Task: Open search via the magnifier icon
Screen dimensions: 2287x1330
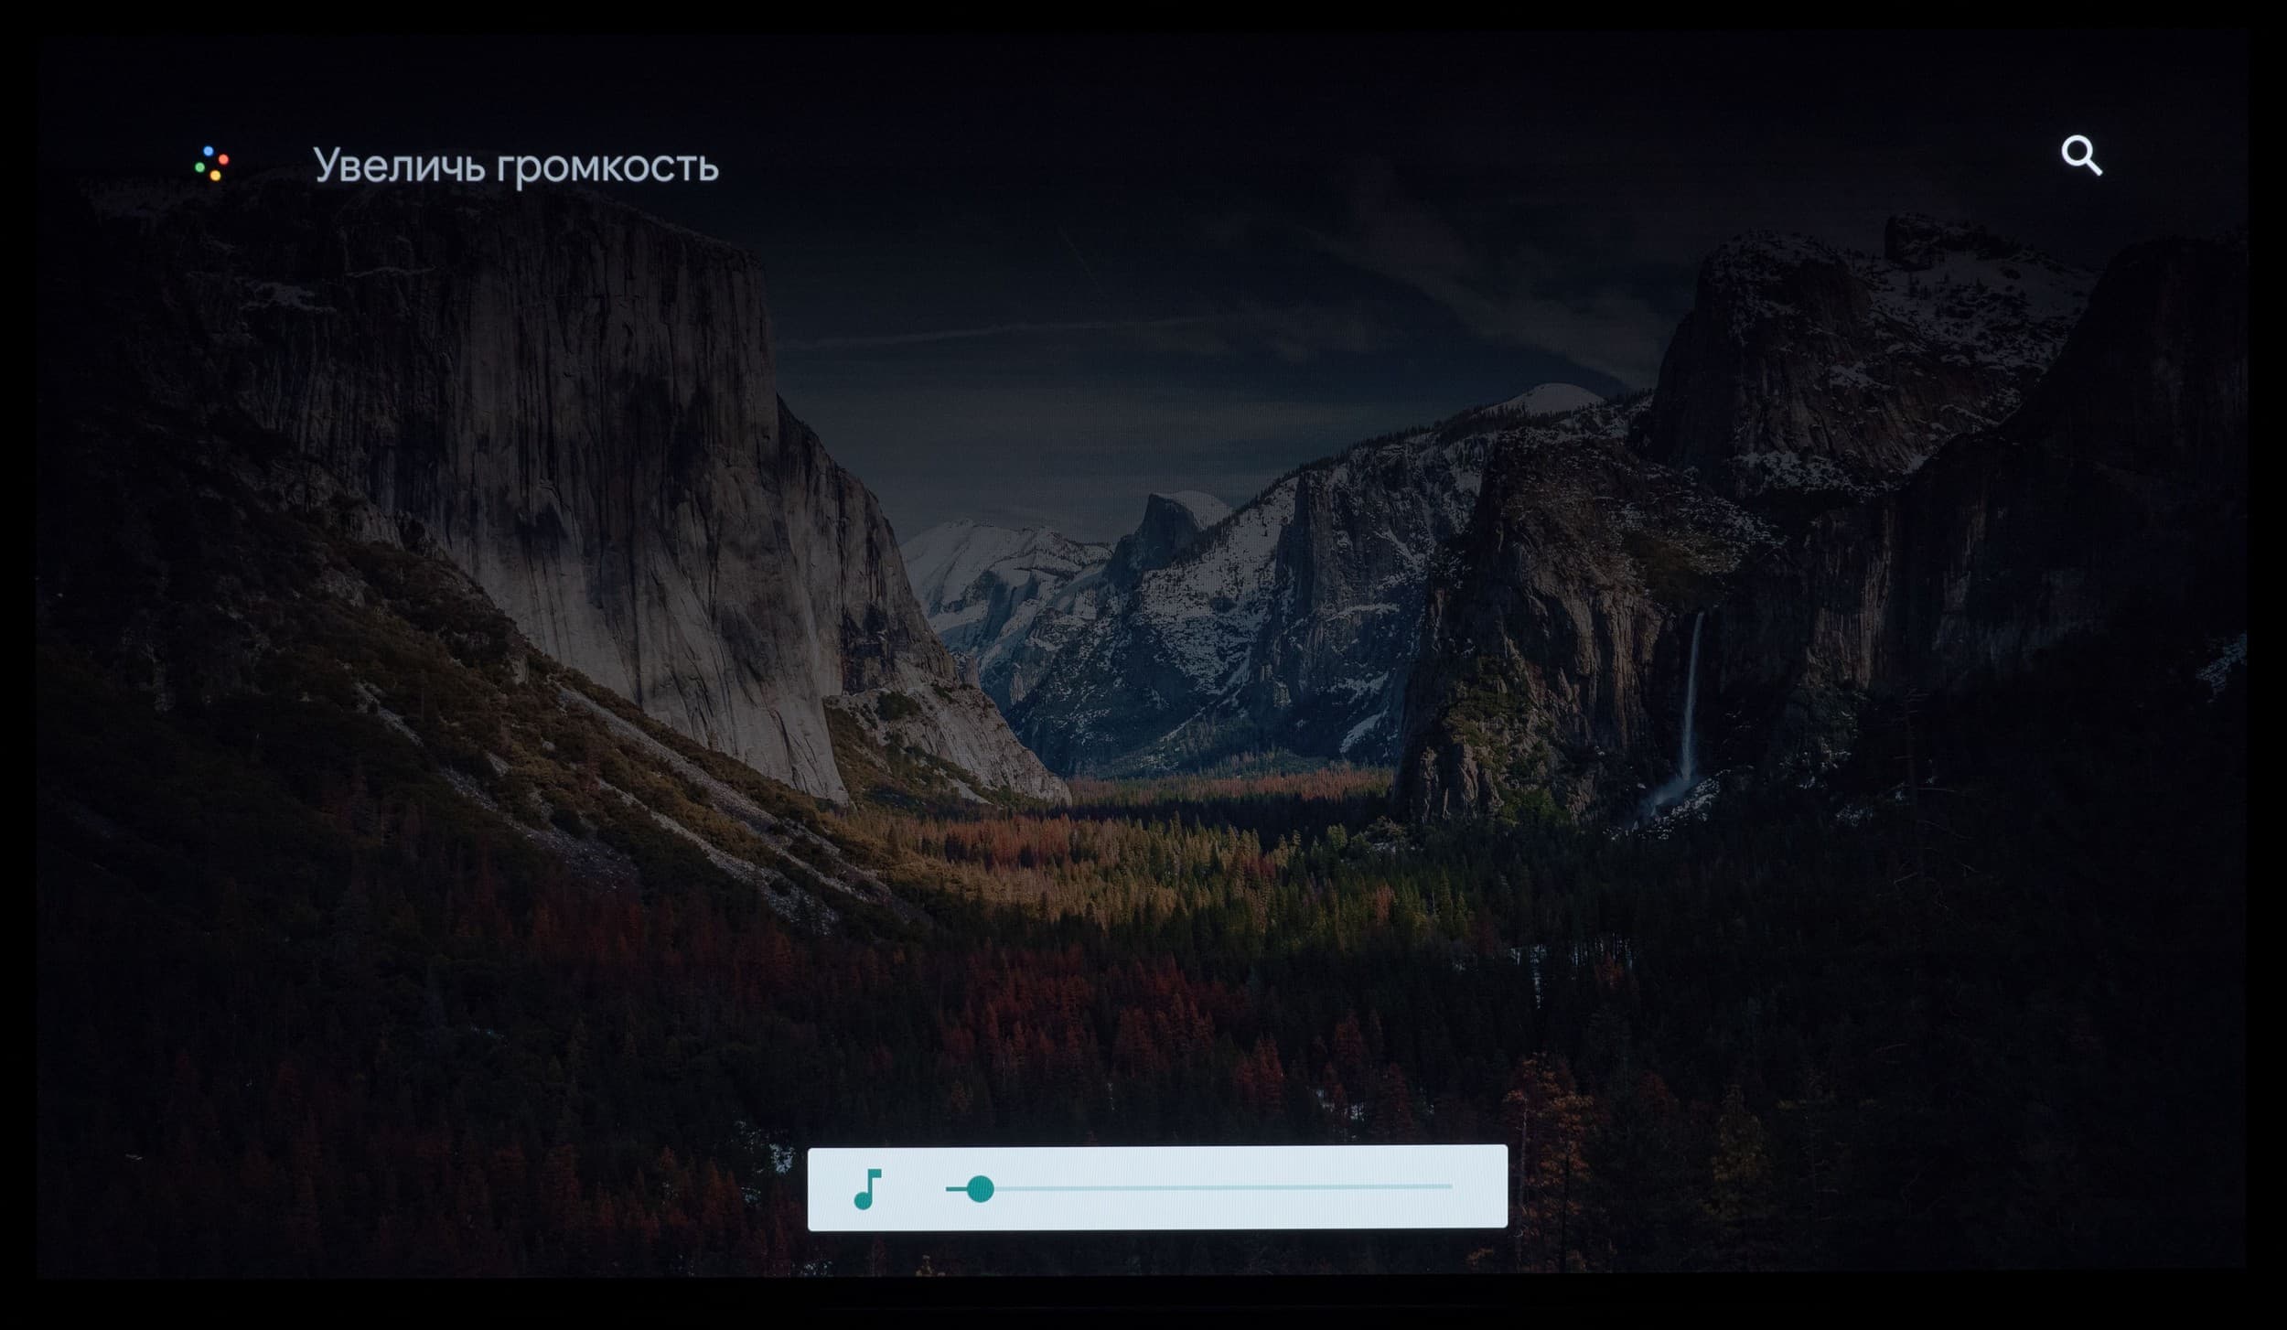Action: (2080, 156)
